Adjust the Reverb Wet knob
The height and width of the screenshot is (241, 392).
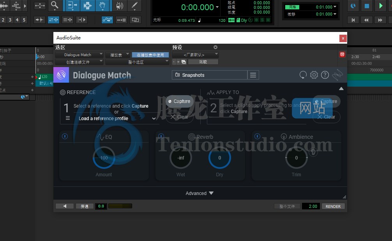(x=181, y=158)
